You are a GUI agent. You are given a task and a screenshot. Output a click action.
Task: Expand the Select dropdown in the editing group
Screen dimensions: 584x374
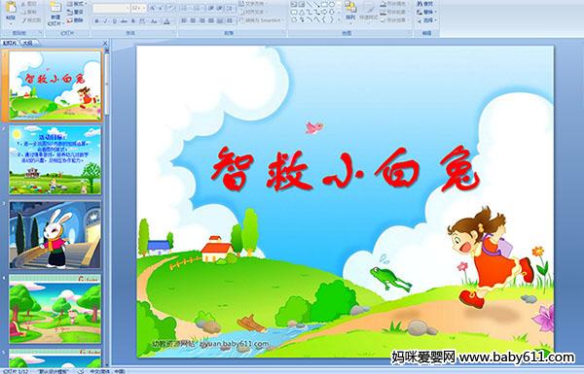435,20
